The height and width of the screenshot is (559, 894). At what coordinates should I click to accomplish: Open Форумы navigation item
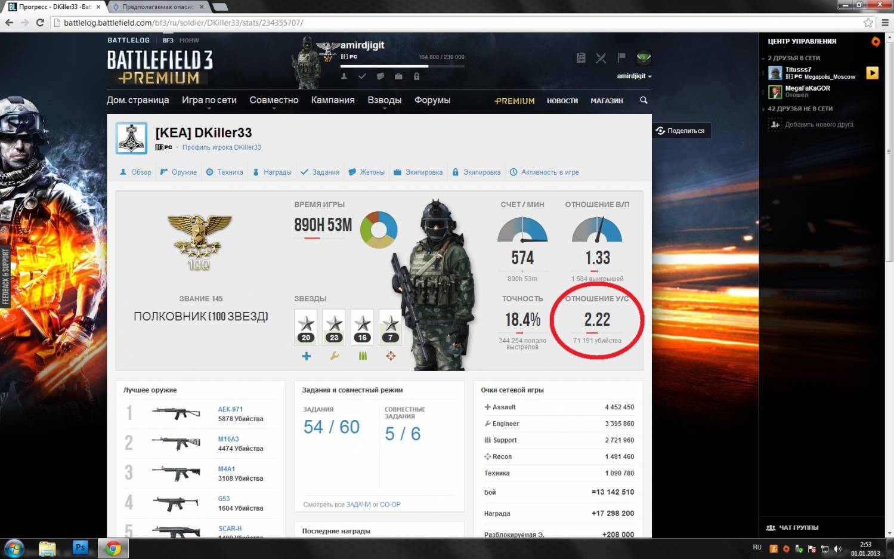(432, 100)
